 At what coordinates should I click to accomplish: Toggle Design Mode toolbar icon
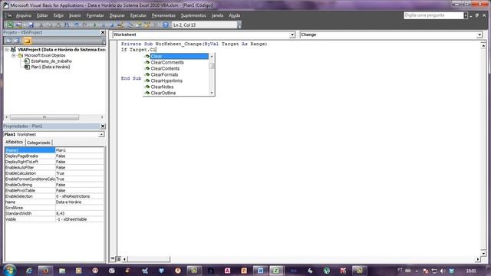coord(120,25)
